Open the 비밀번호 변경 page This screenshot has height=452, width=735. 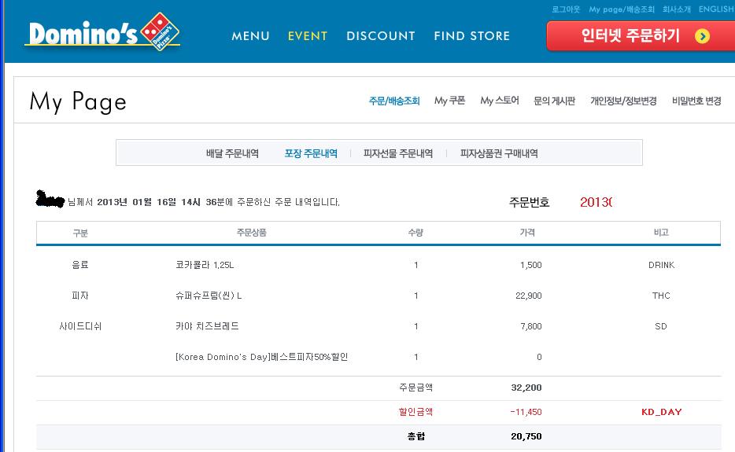[696, 101]
